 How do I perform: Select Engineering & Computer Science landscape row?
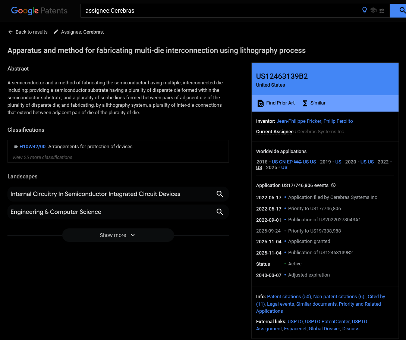(x=118, y=212)
